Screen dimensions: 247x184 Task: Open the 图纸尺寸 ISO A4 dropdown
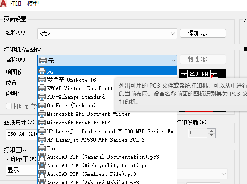(x=21, y=134)
